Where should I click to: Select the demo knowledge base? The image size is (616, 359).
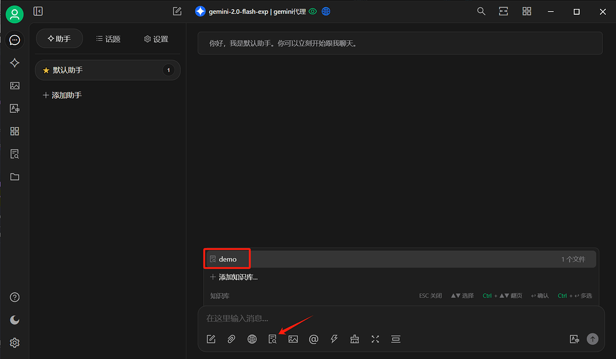(228, 259)
